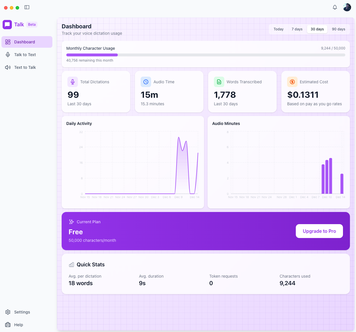The width and height of the screenshot is (356, 332).
Task: Click the Quick Stats chart icon
Action: coord(71,265)
